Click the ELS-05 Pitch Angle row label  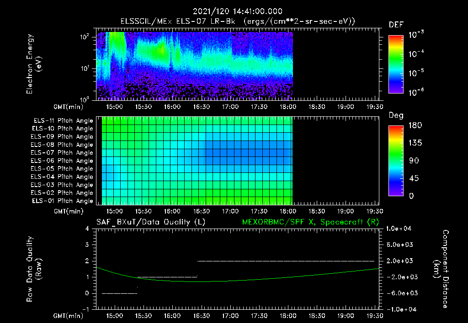click(x=62, y=169)
